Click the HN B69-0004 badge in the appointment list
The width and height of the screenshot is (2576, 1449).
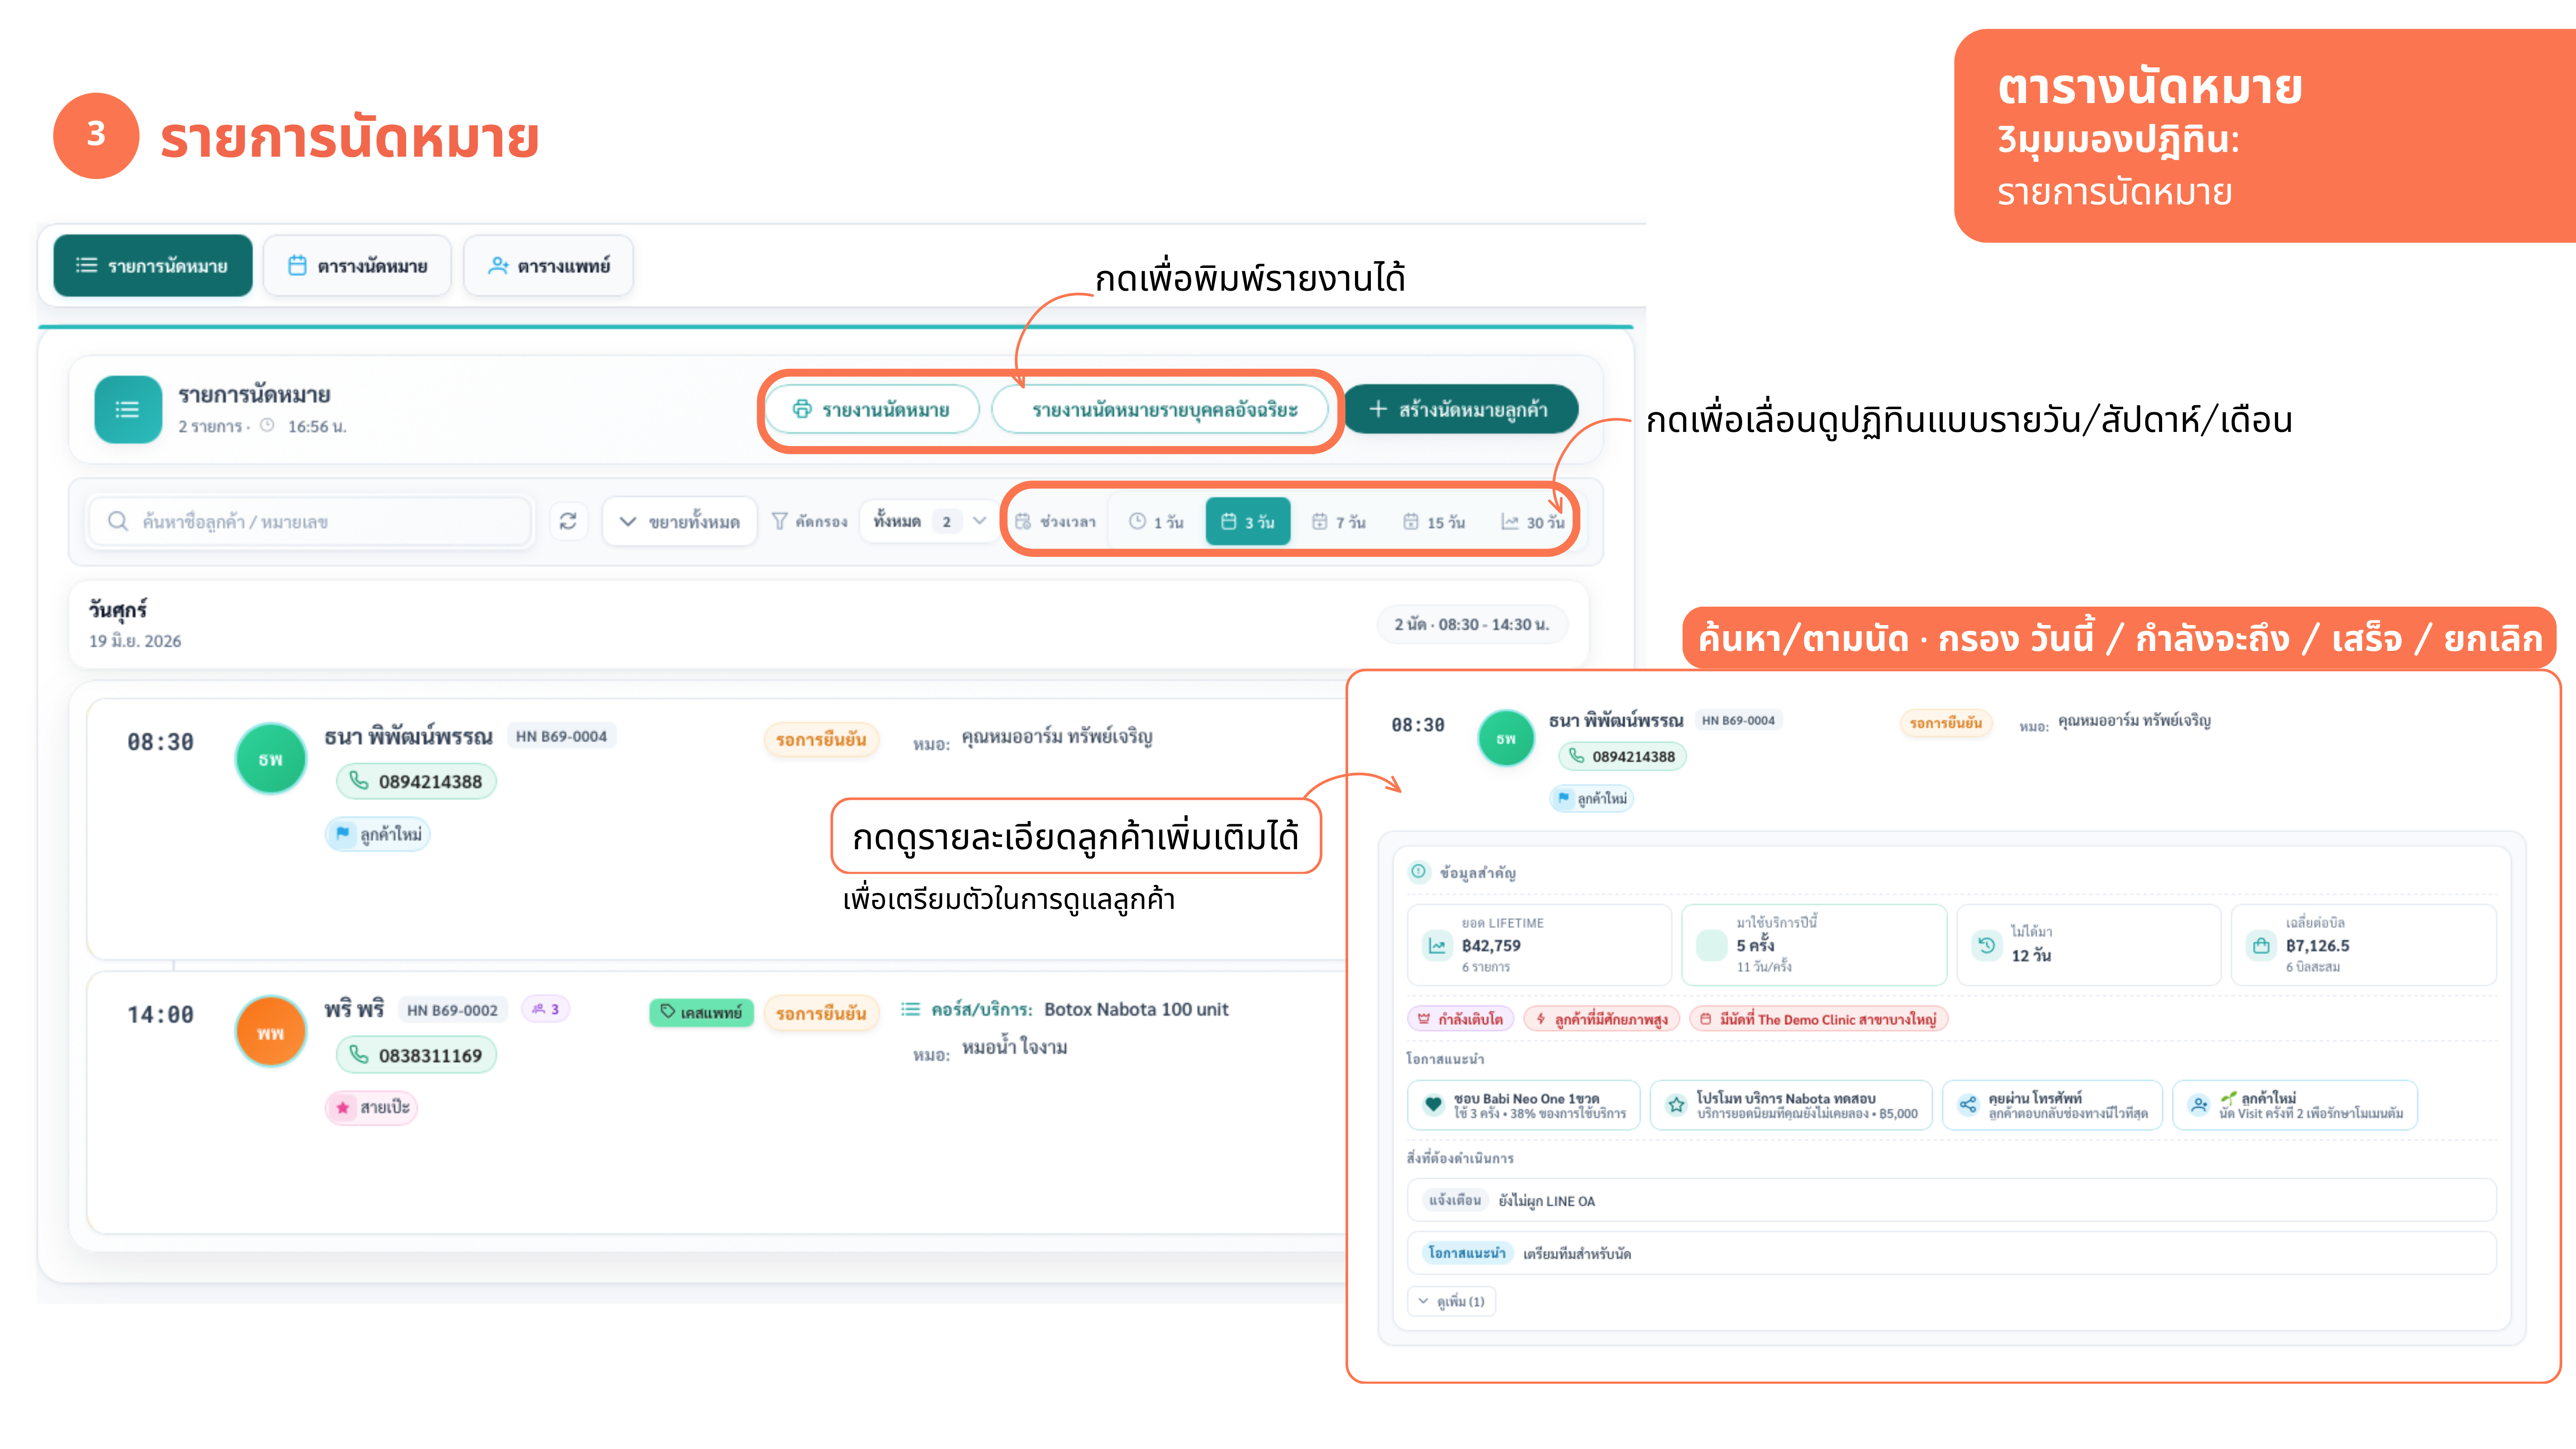[561, 736]
